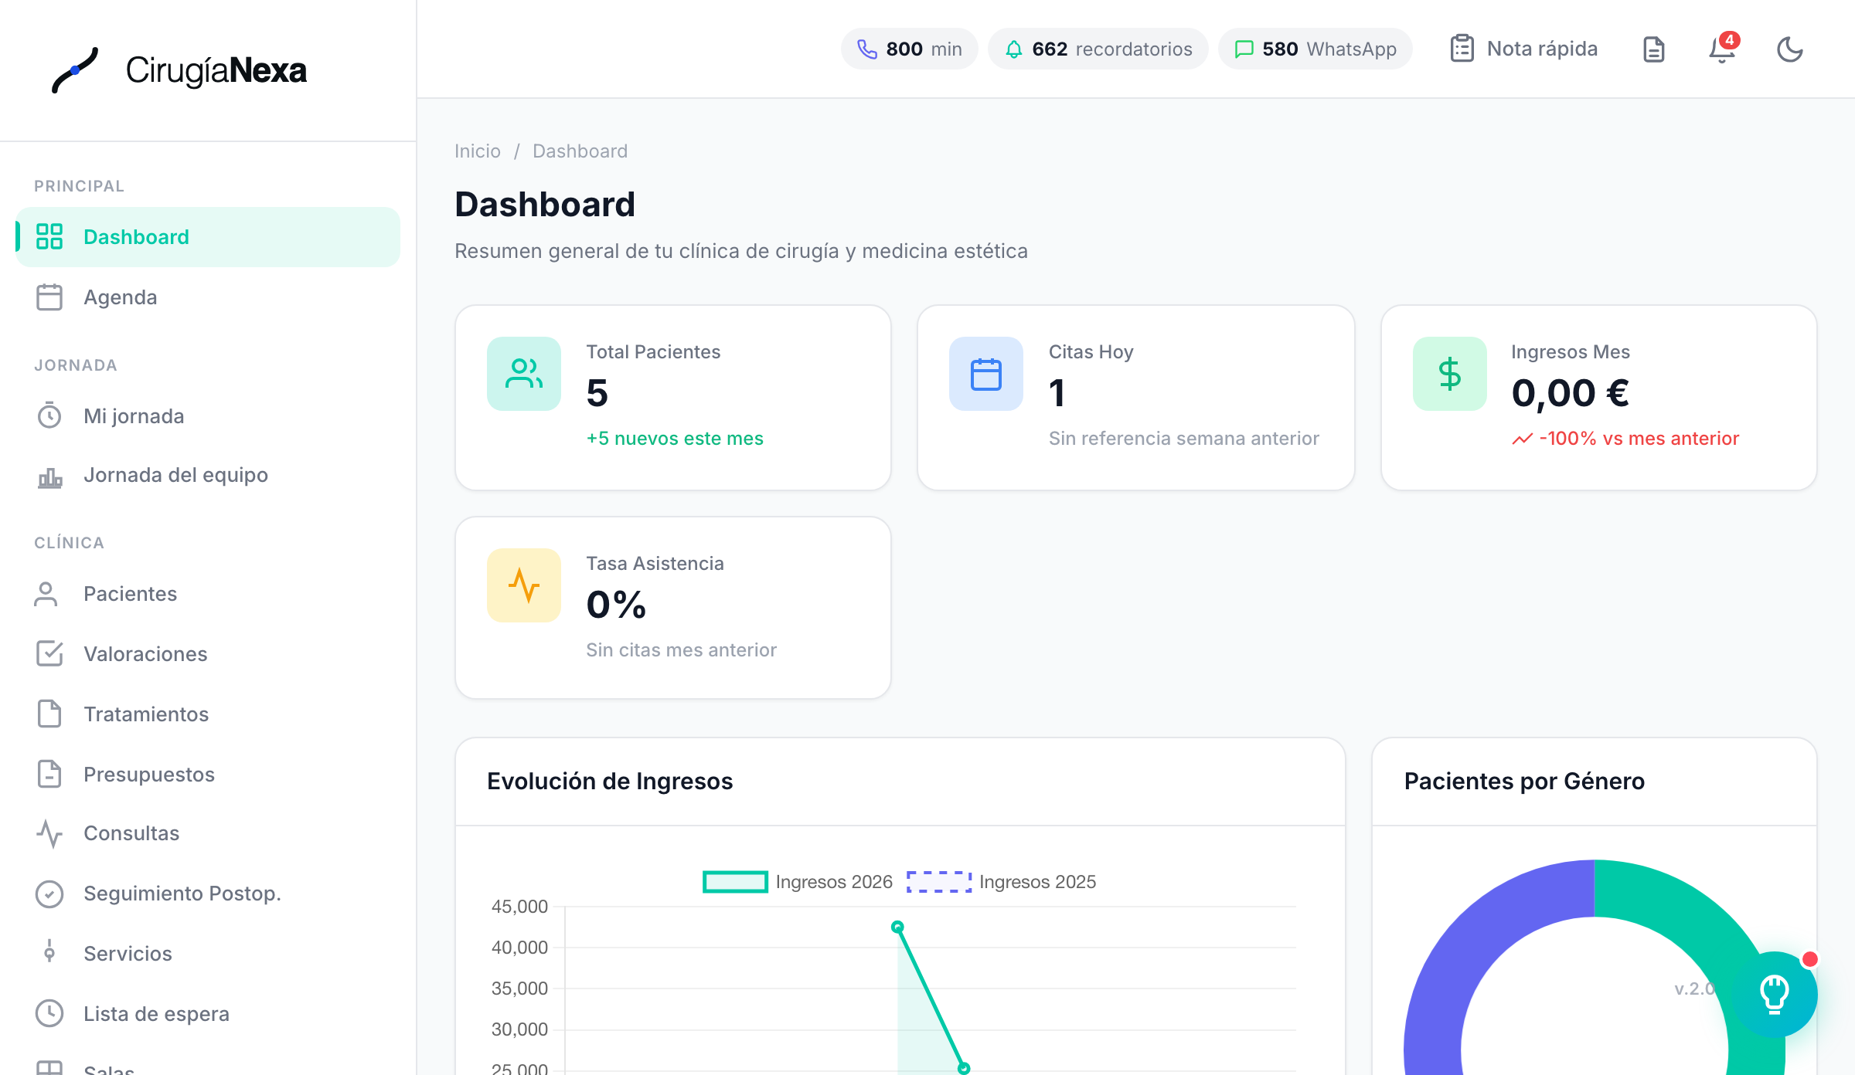Click the Tasa Asistencia activity icon
Image resolution: width=1855 pixels, height=1075 pixels.
524,585
